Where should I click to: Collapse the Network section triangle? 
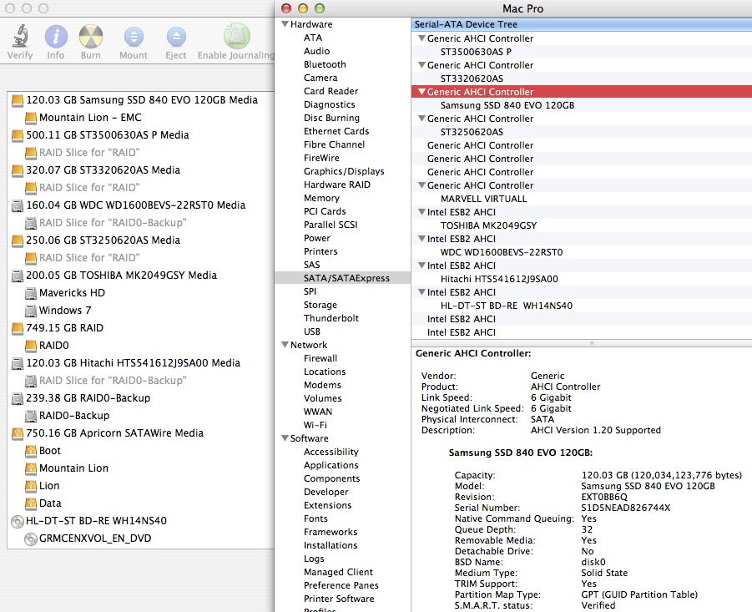[x=285, y=344]
